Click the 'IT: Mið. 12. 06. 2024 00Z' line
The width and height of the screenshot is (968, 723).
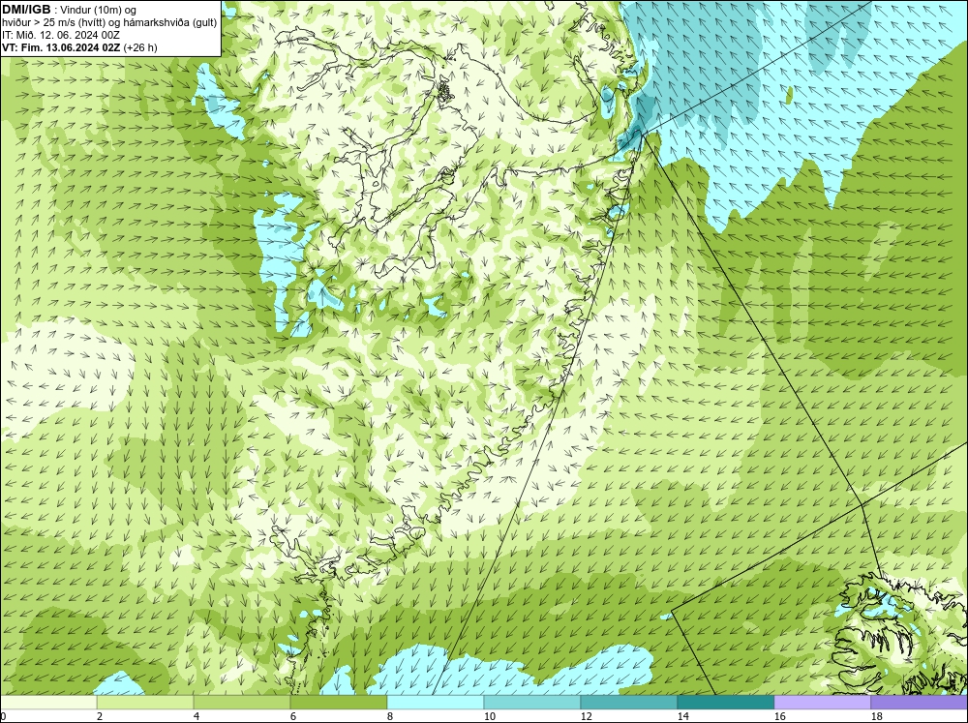point(60,35)
